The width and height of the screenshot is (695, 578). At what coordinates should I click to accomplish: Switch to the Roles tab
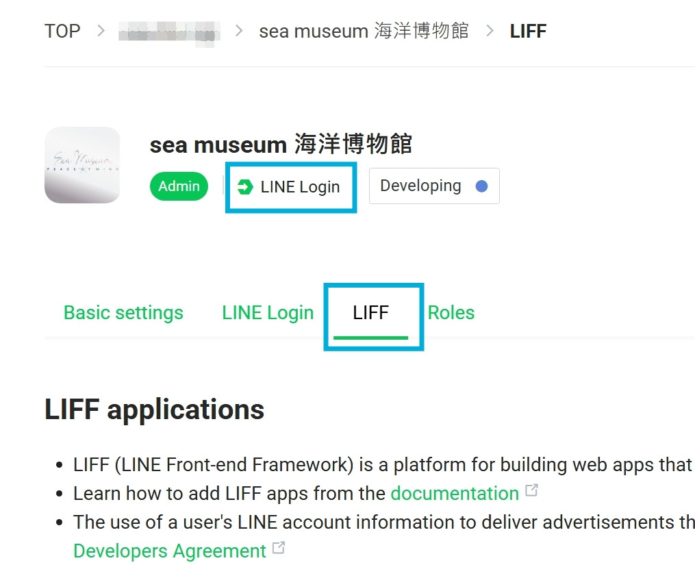451,313
